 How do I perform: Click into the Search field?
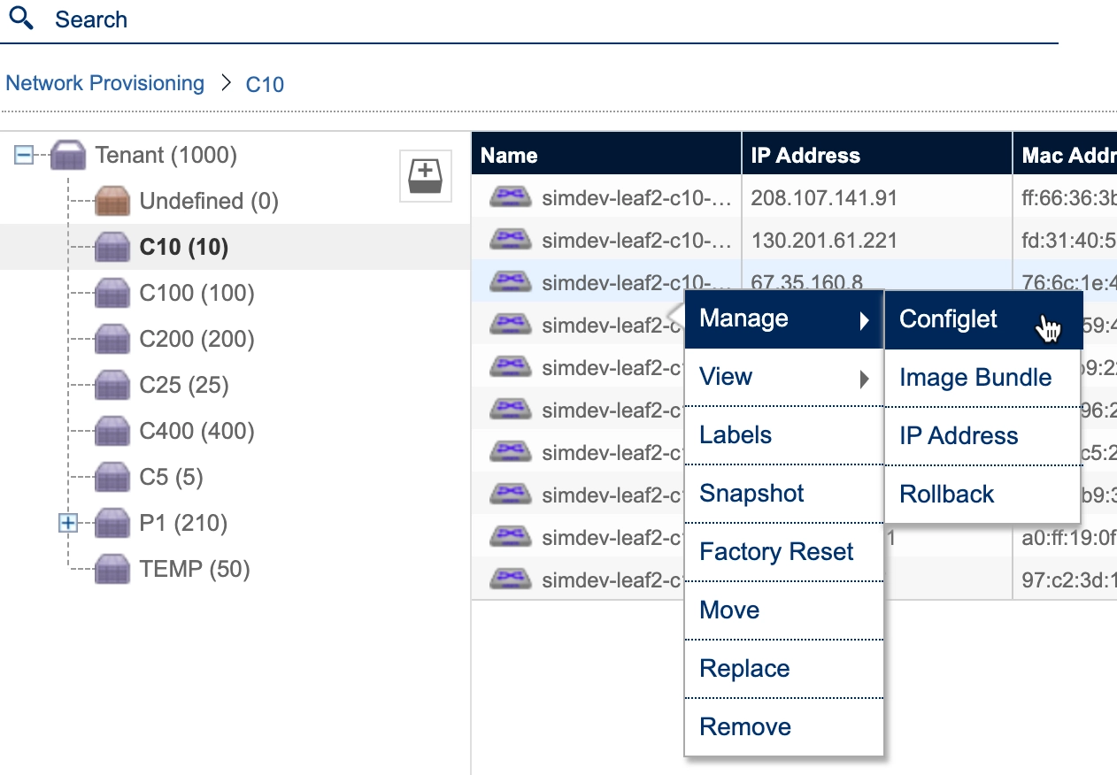tap(531, 19)
